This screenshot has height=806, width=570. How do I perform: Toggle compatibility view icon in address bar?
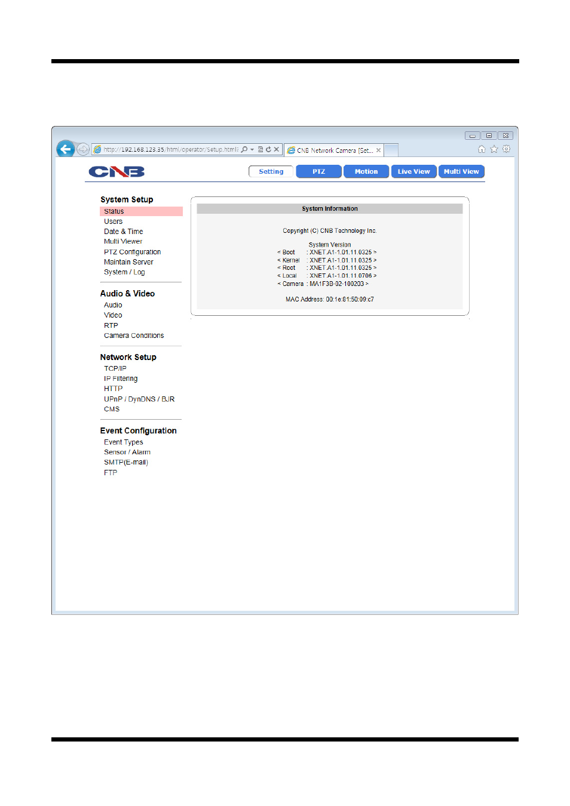coord(261,149)
